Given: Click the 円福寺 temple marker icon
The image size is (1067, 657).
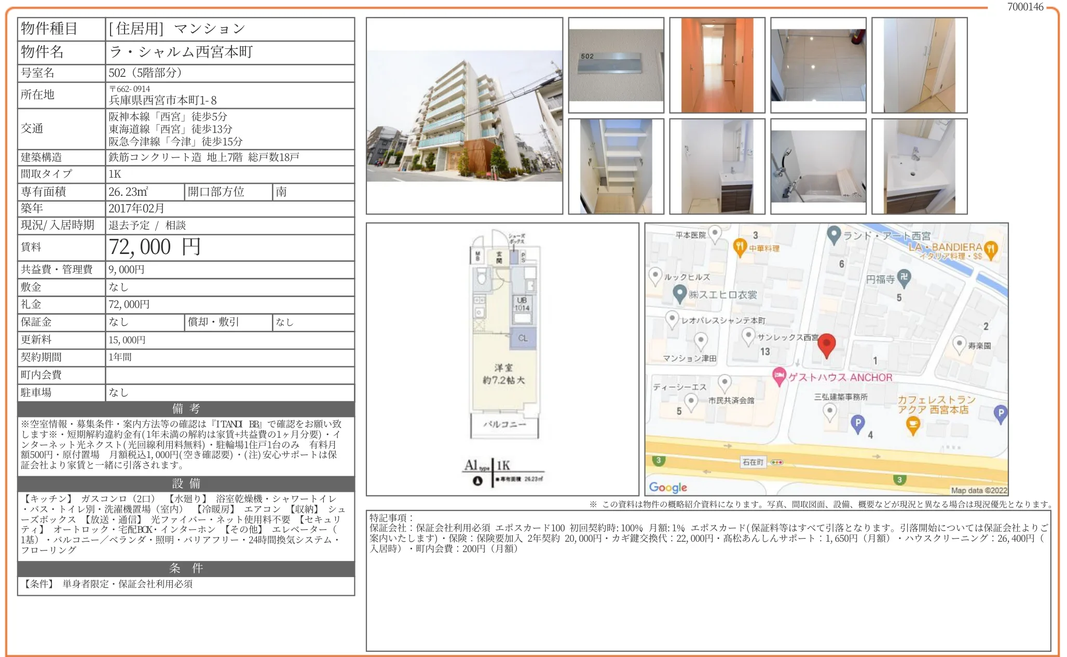Looking at the screenshot, I should [904, 278].
